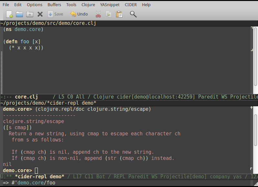The image size is (258, 187).
Task: Click L17 C11 position in REPL mode line
Action: [x=83, y=177]
